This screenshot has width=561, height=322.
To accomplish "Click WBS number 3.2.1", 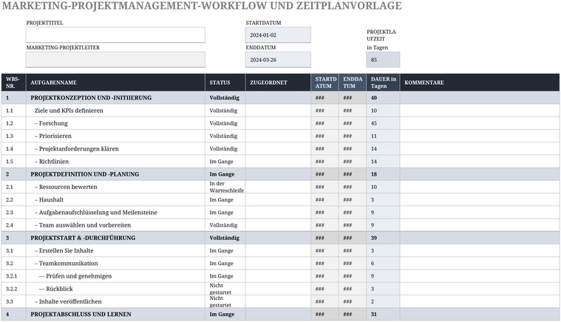I will (13, 276).
